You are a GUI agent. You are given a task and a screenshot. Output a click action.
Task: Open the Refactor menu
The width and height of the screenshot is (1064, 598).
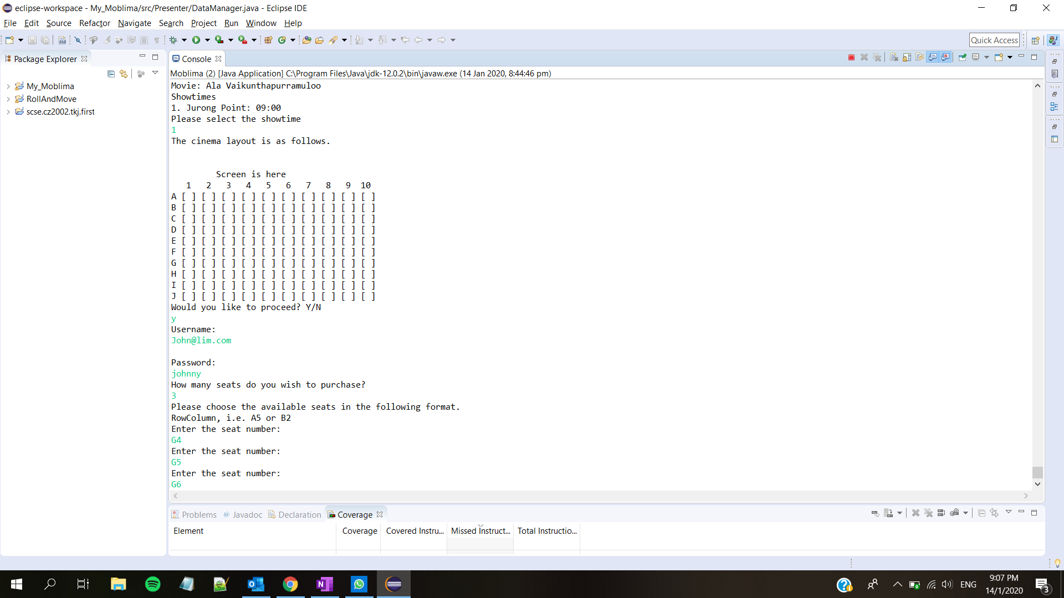click(x=94, y=23)
